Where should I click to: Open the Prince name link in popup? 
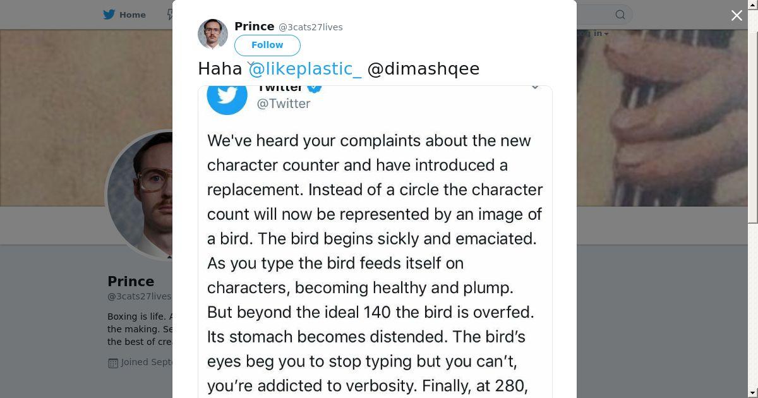254,27
